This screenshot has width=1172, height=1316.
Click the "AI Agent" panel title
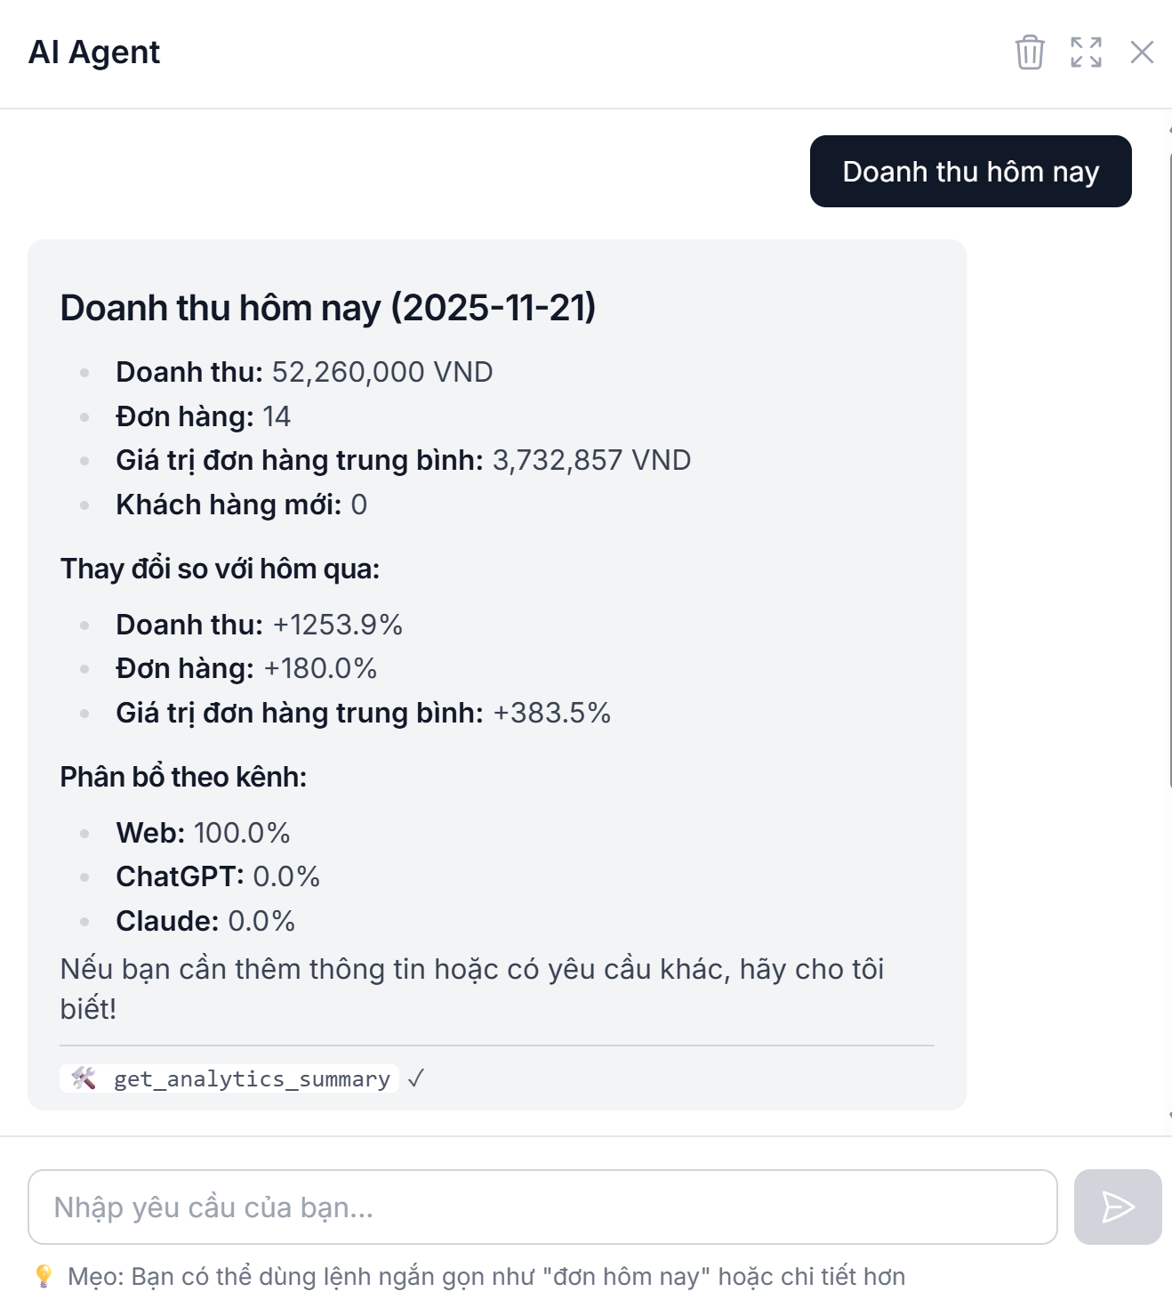tap(94, 52)
